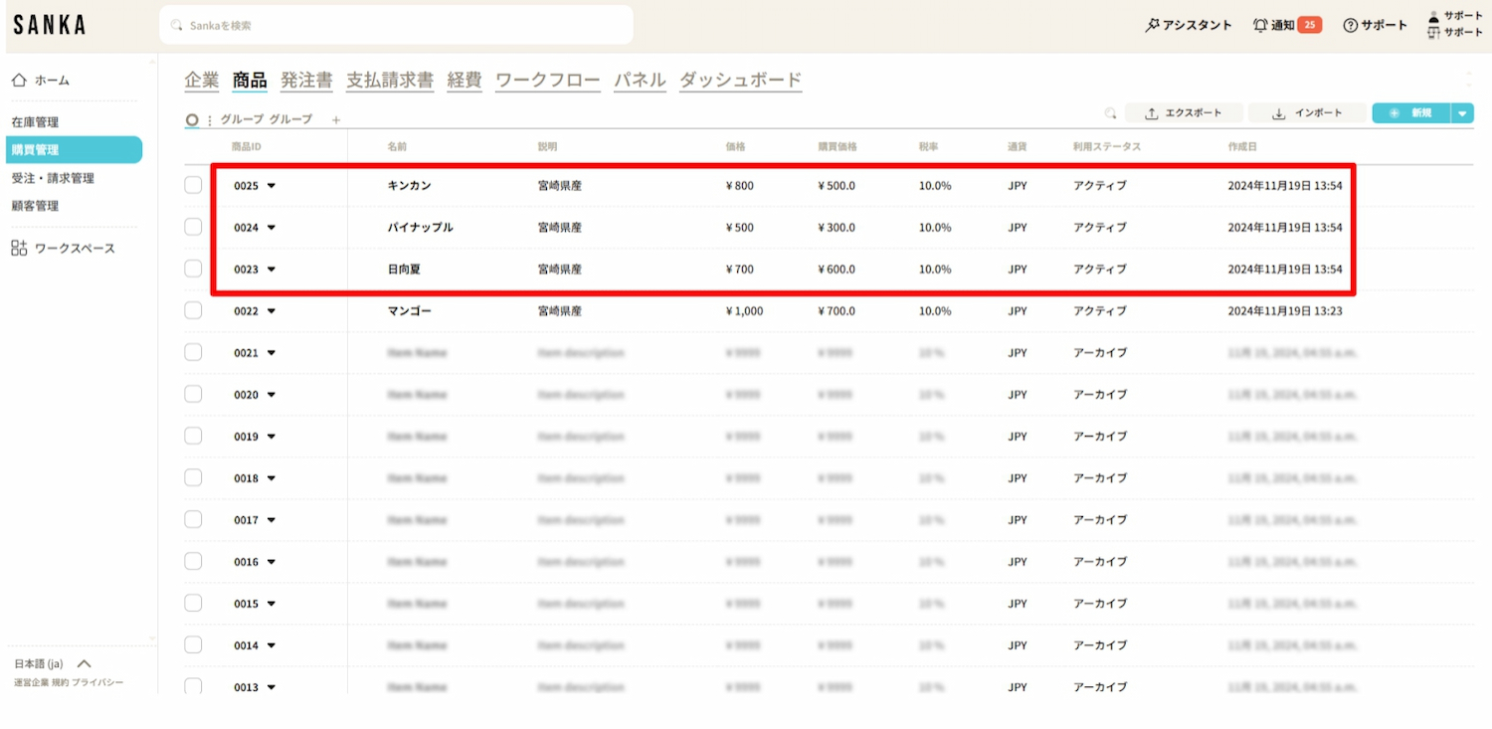Open the アシスタント wand icon

point(1153,25)
